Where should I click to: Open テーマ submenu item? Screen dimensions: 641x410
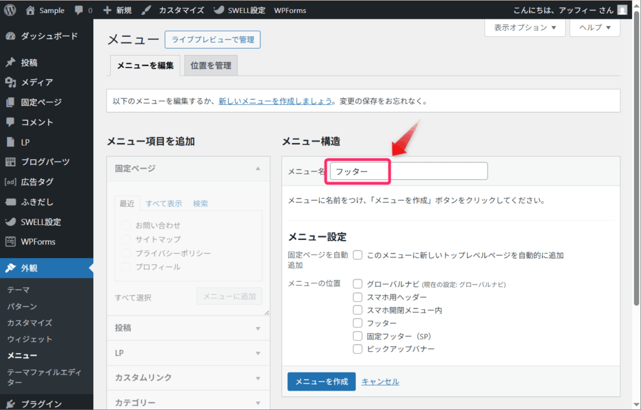coord(18,289)
